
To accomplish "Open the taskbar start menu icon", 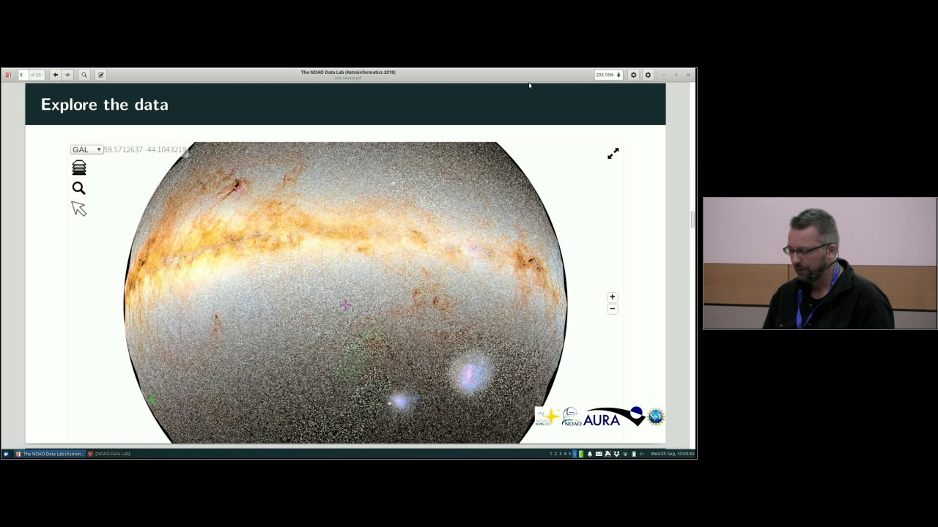I will pos(7,454).
